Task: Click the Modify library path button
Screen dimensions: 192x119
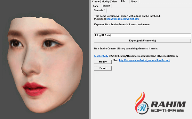Action: (103, 62)
